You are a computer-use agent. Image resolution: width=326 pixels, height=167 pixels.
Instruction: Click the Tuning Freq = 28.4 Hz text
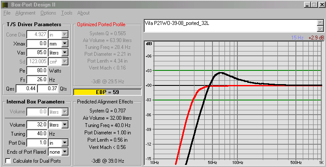pyautogui.click(x=107, y=47)
